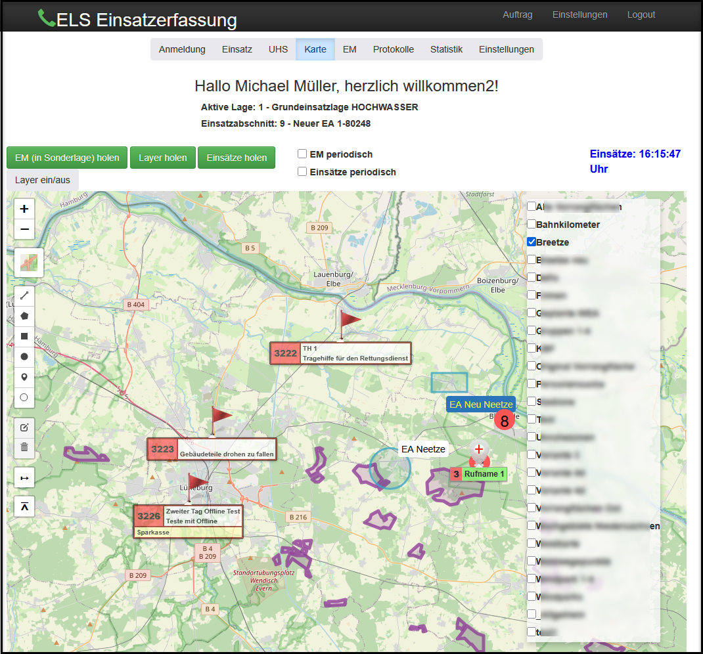Click the delete layers trash icon

tap(24, 448)
